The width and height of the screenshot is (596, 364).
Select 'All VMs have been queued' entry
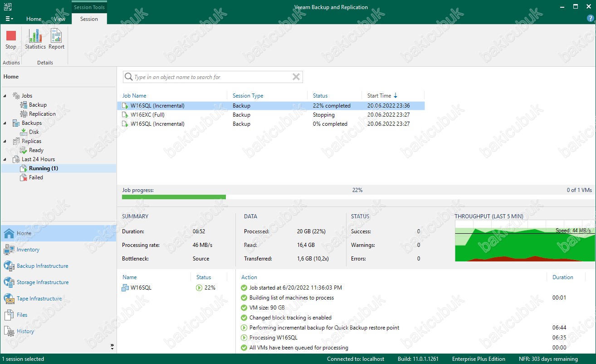pyautogui.click(x=299, y=348)
